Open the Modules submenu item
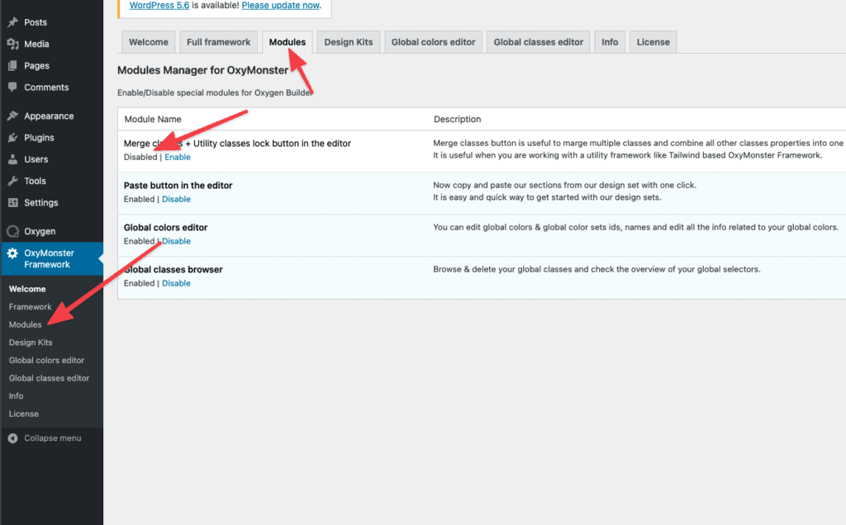The height and width of the screenshot is (525, 846). (x=25, y=324)
